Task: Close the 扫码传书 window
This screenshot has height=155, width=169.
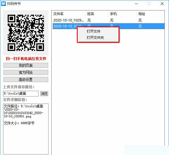Action: click(x=162, y=4)
